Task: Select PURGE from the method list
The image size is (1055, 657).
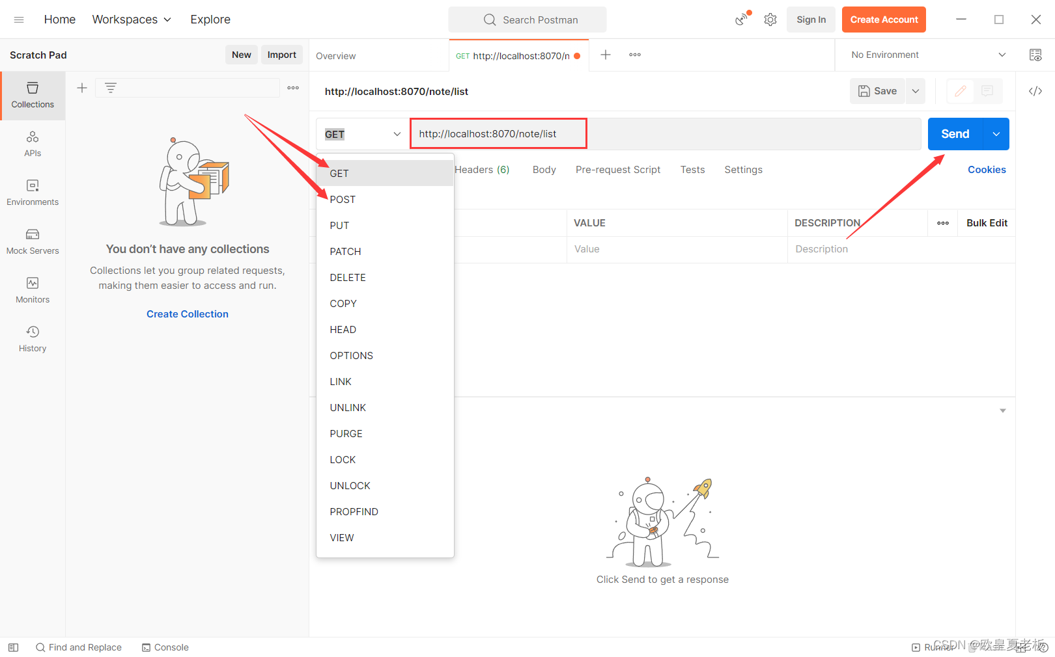Action: pos(385,433)
